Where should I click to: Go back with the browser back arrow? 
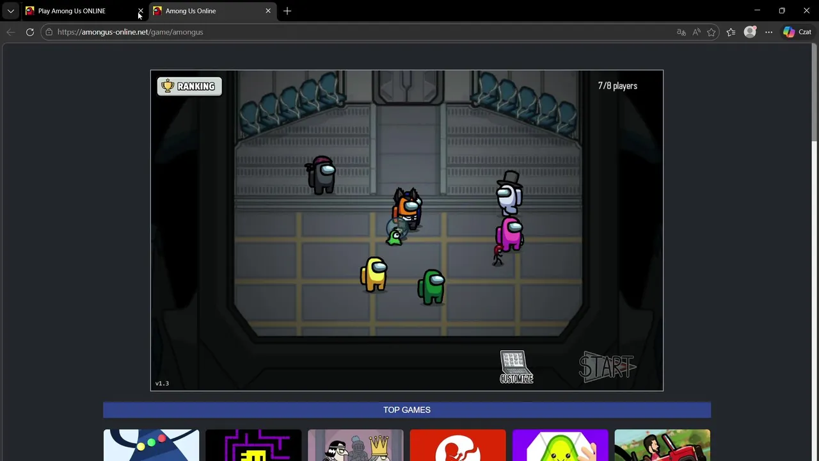point(11,32)
